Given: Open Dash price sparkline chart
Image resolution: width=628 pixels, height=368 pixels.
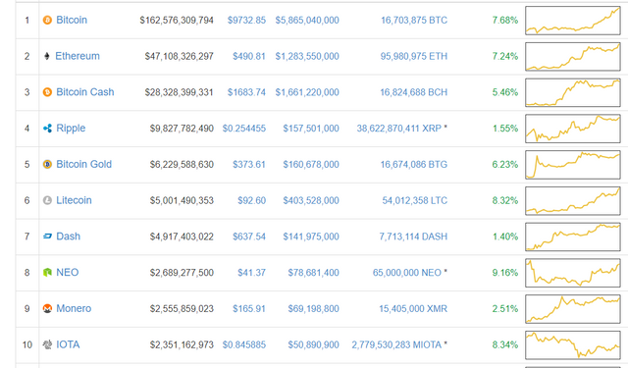Looking at the screenshot, I should 573,237.
